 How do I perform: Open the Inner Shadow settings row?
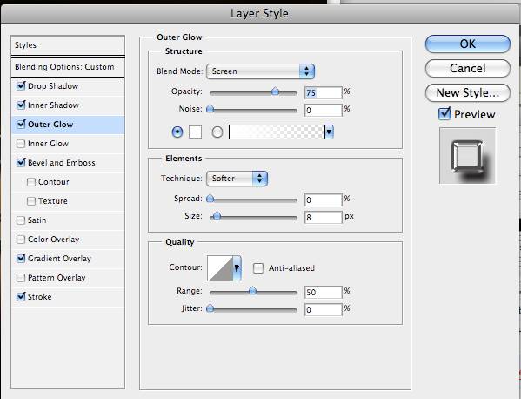[x=68, y=105]
